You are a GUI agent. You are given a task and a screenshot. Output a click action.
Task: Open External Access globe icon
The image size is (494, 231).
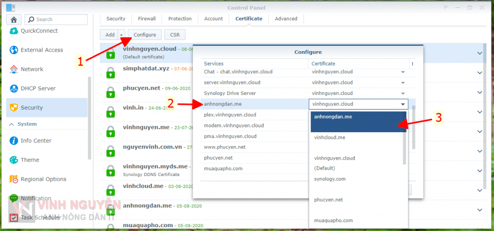[x=14, y=50]
